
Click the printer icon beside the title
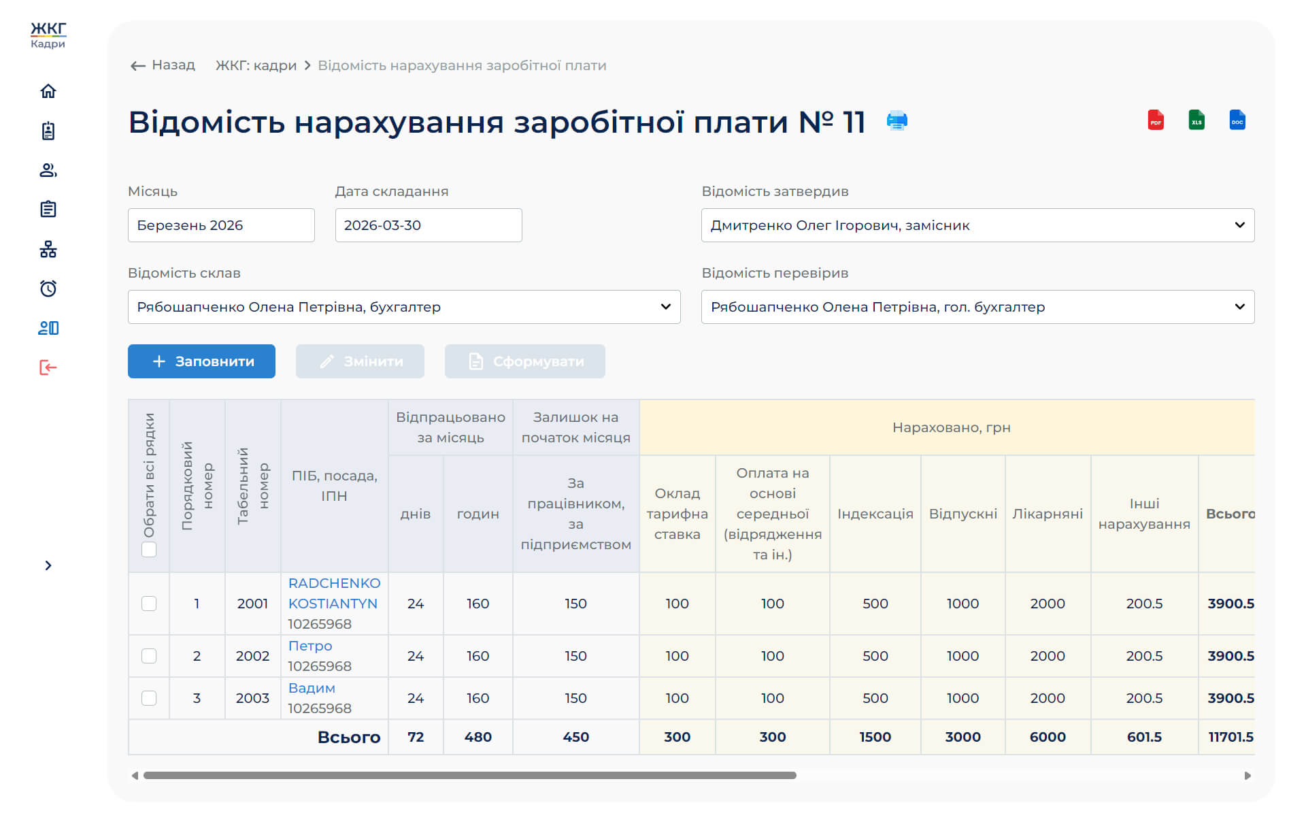pos(897,120)
